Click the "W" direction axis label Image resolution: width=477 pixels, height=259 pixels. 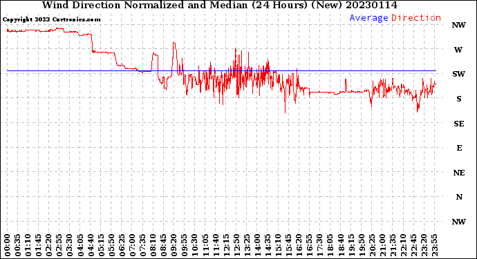(x=458, y=50)
